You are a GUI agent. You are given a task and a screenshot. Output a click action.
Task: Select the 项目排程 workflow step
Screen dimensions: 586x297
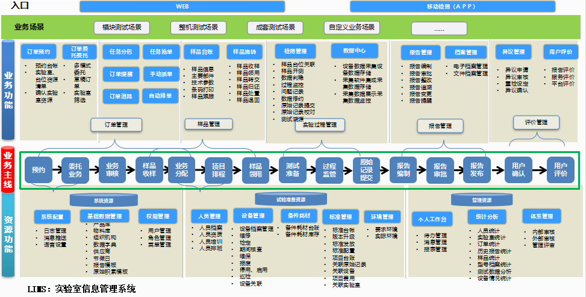pos(218,170)
